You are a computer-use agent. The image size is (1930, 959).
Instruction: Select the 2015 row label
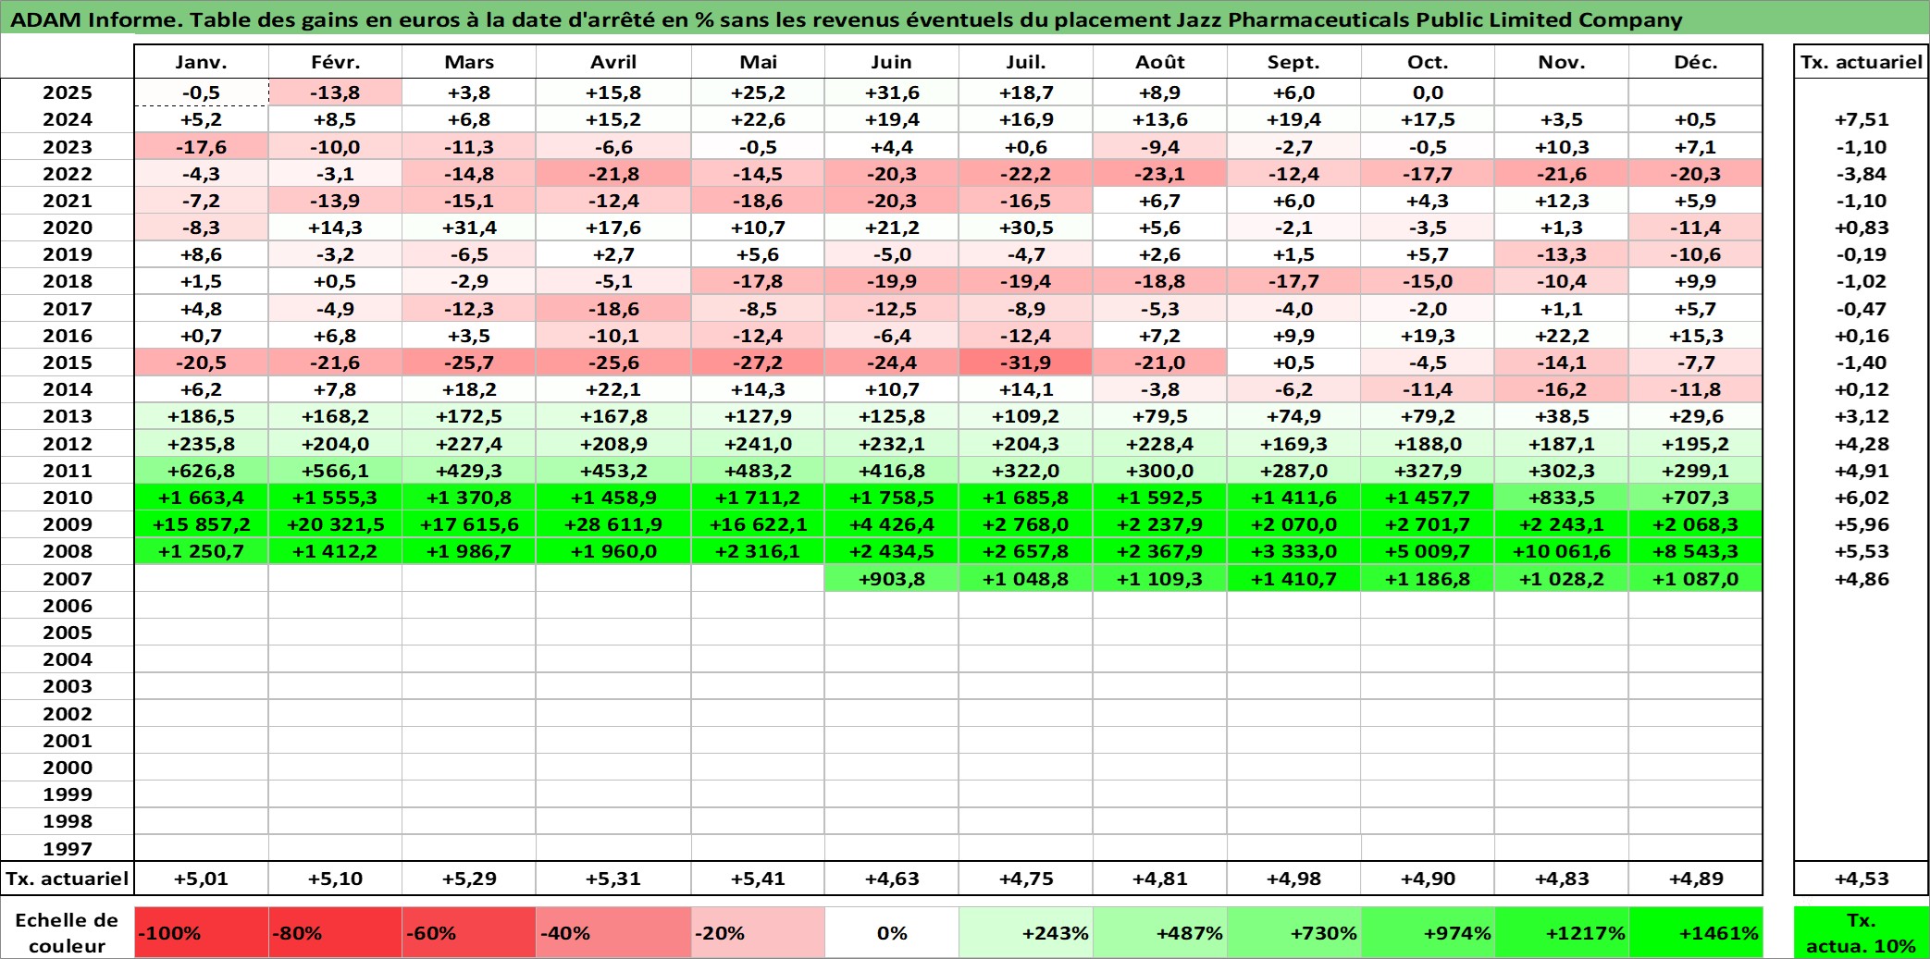point(68,363)
